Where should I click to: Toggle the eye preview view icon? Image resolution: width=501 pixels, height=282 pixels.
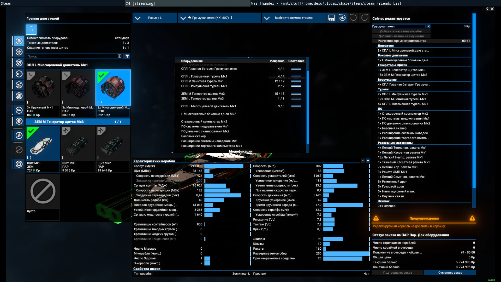point(342,18)
